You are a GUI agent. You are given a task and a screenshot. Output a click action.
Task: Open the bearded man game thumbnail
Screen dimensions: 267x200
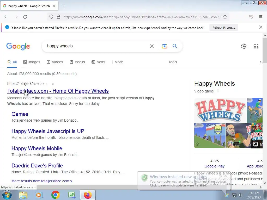click(x=238, y=135)
